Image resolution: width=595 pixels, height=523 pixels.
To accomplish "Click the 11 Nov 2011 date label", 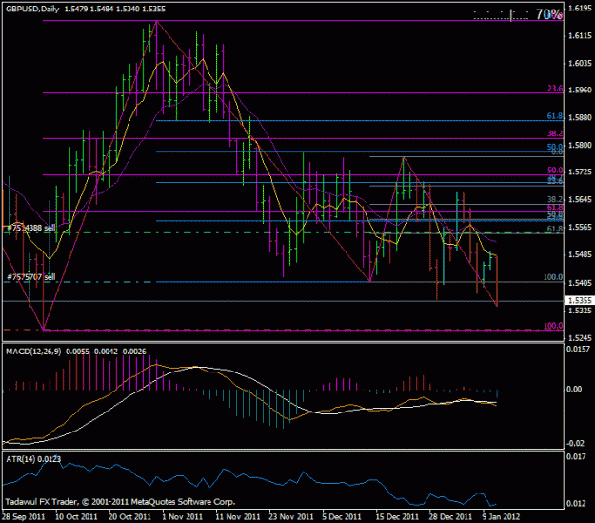I will [238, 517].
